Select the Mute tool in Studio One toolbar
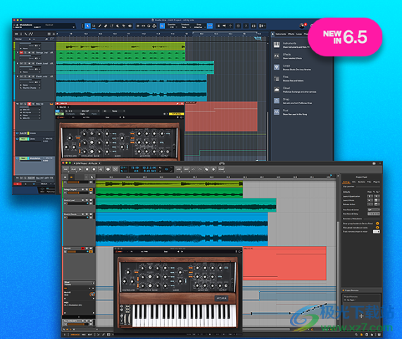 click(118, 26)
